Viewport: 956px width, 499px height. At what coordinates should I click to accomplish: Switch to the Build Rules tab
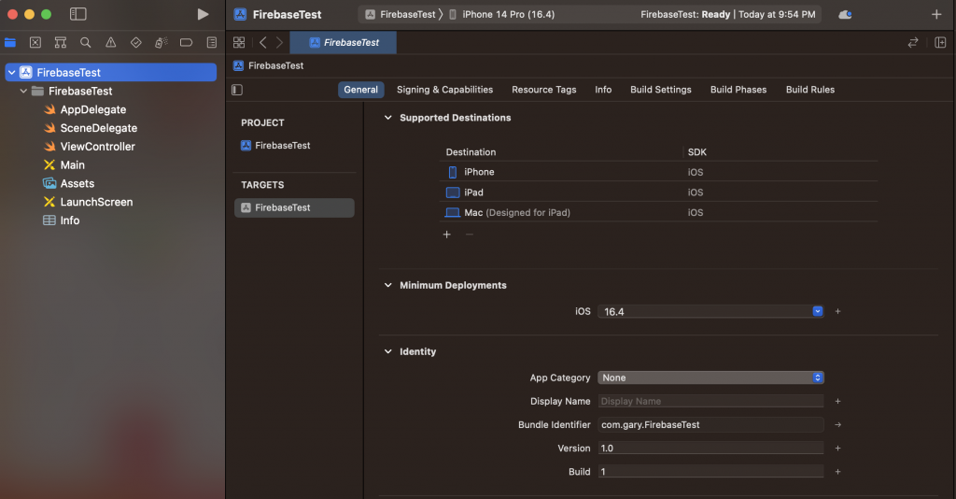tap(810, 90)
